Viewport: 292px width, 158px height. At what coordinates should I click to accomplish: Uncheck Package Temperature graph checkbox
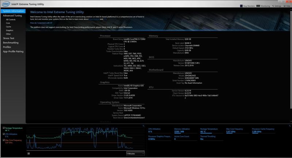pyautogui.click(x=4, y=128)
